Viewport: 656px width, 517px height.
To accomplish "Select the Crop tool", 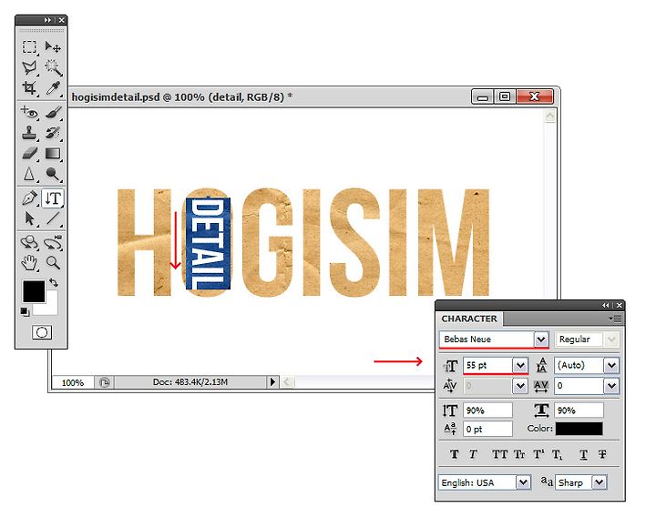I will point(29,87).
